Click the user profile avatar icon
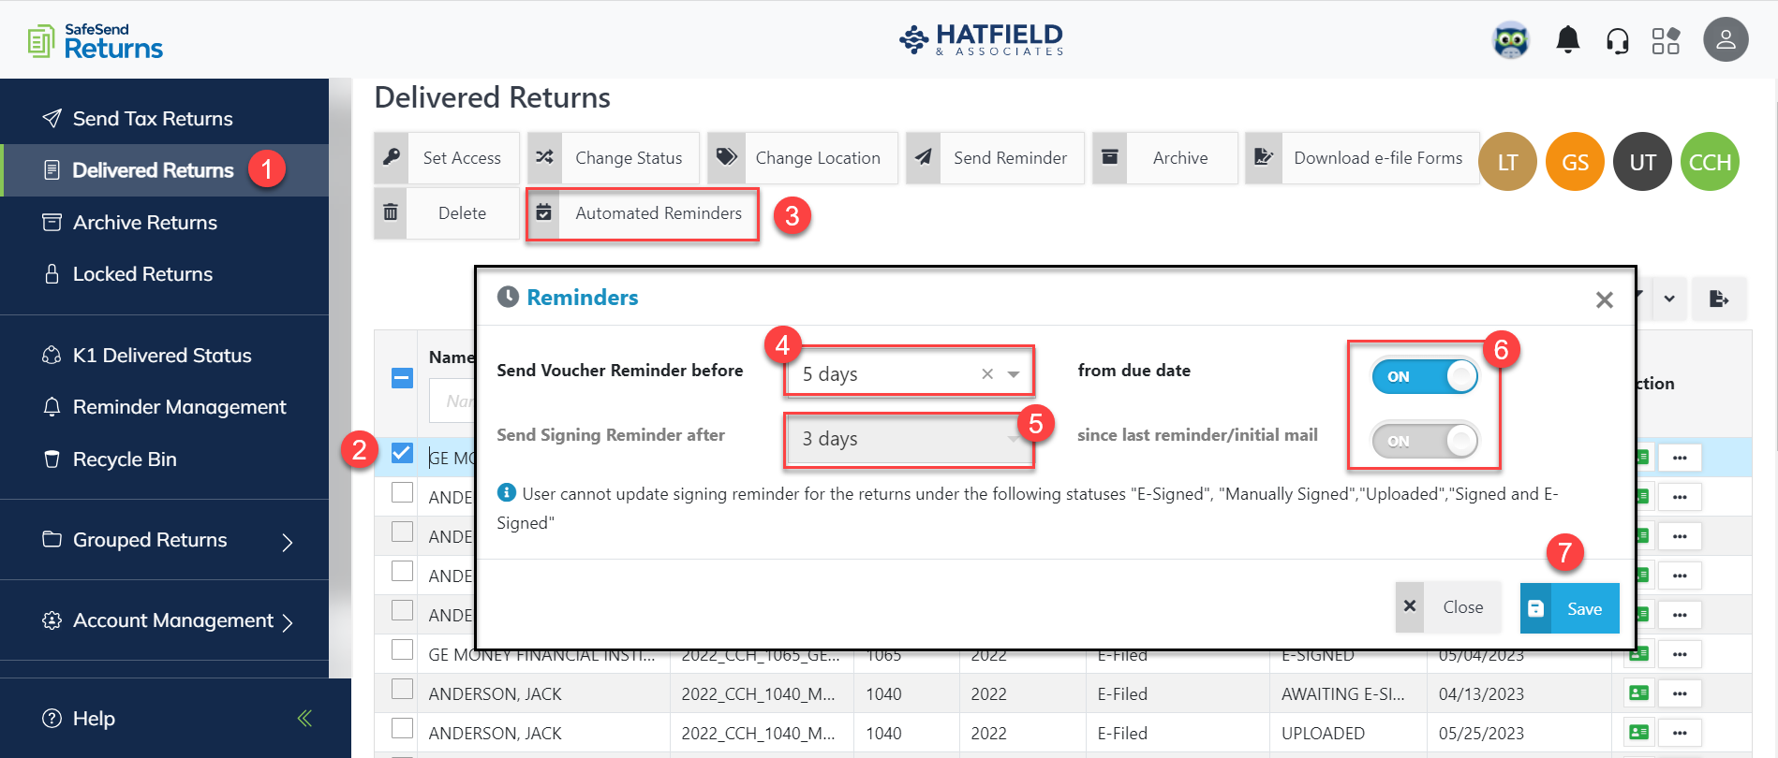 (1725, 40)
